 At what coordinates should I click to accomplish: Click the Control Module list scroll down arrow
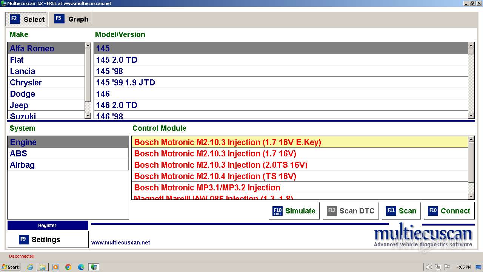pos(471,196)
